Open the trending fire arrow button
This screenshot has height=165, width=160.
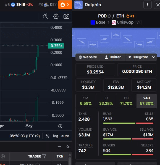click(65, 5)
